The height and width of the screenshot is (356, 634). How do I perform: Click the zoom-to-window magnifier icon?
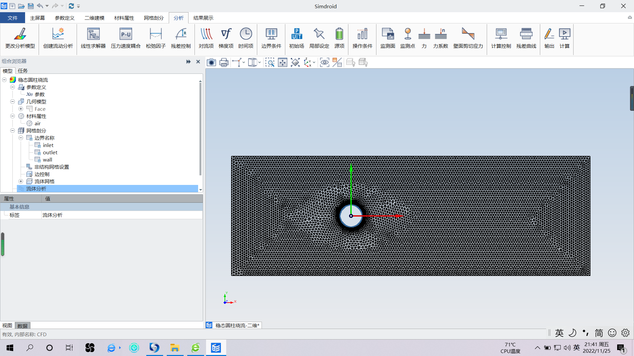point(270,62)
